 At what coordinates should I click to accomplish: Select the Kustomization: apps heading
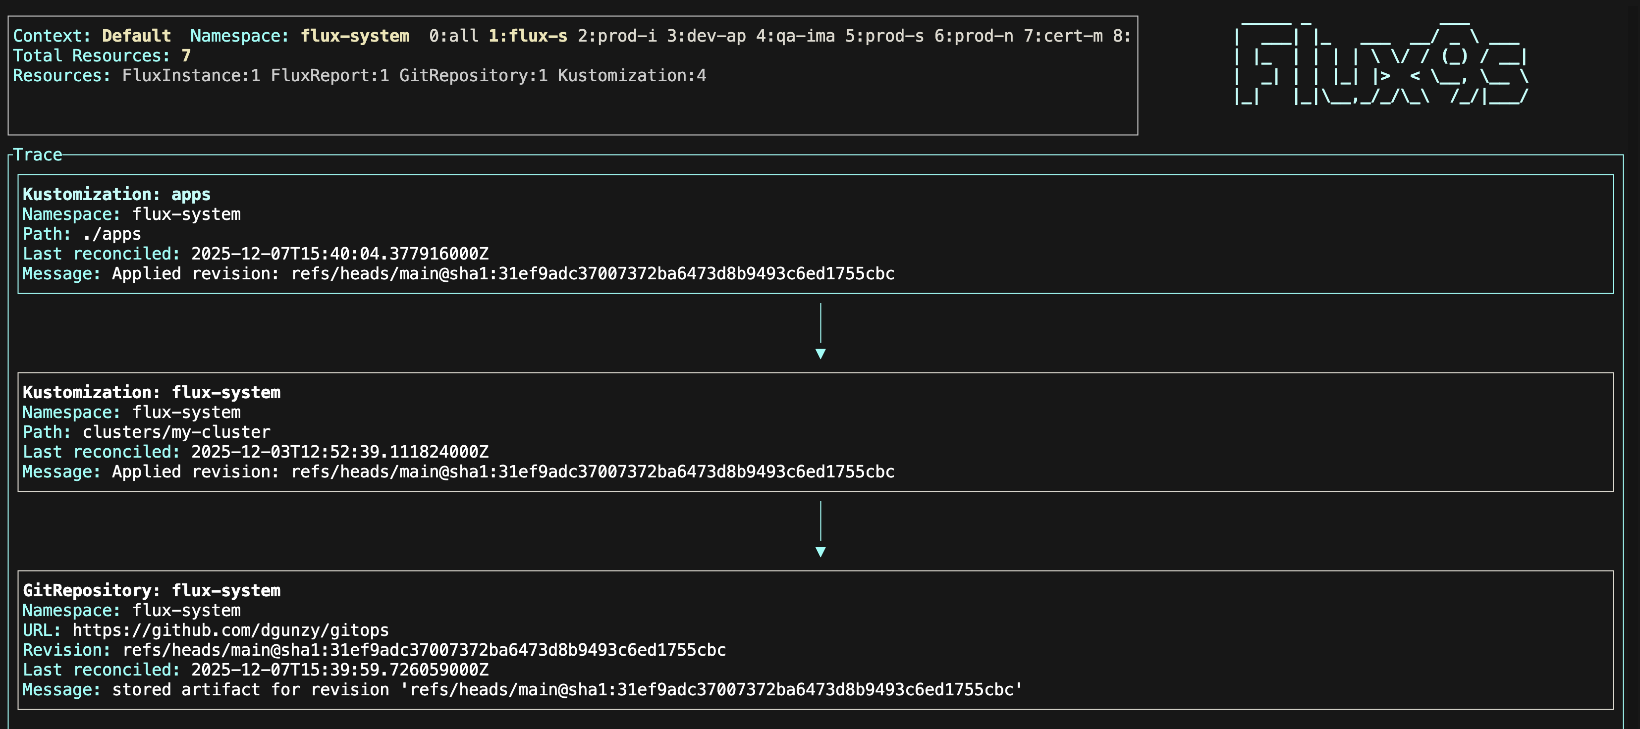coord(116,194)
